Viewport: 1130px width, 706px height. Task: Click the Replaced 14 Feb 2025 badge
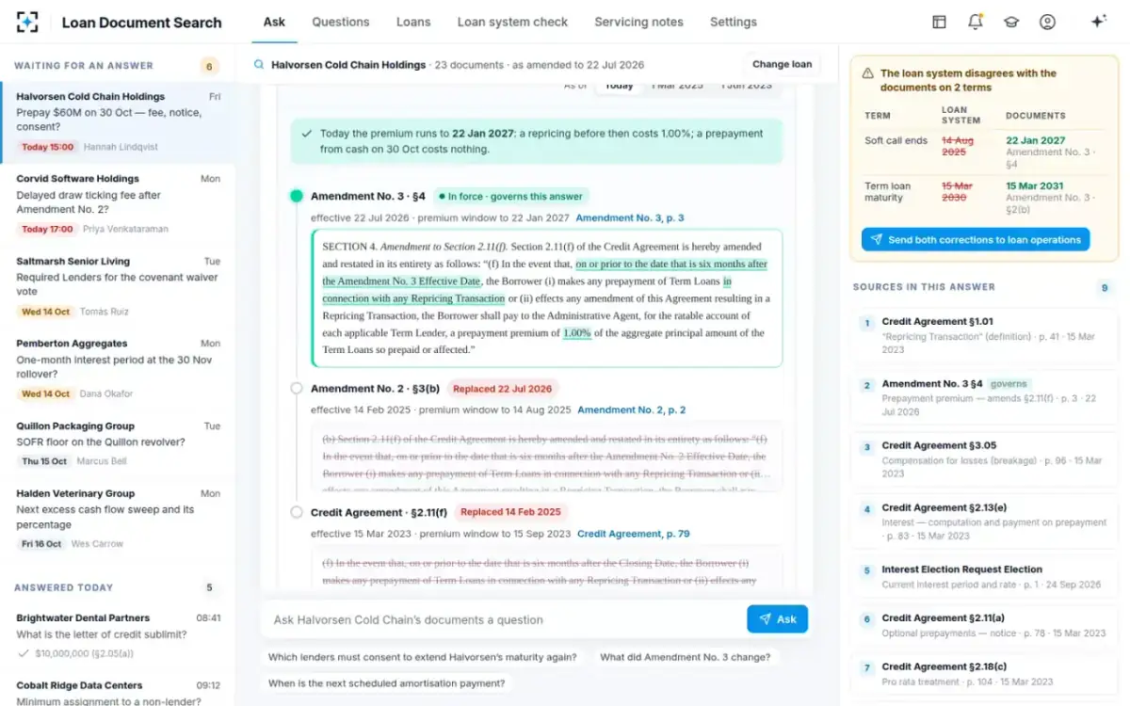point(511,512)
